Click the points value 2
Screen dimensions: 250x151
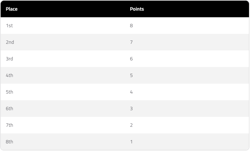click(131, 125)
